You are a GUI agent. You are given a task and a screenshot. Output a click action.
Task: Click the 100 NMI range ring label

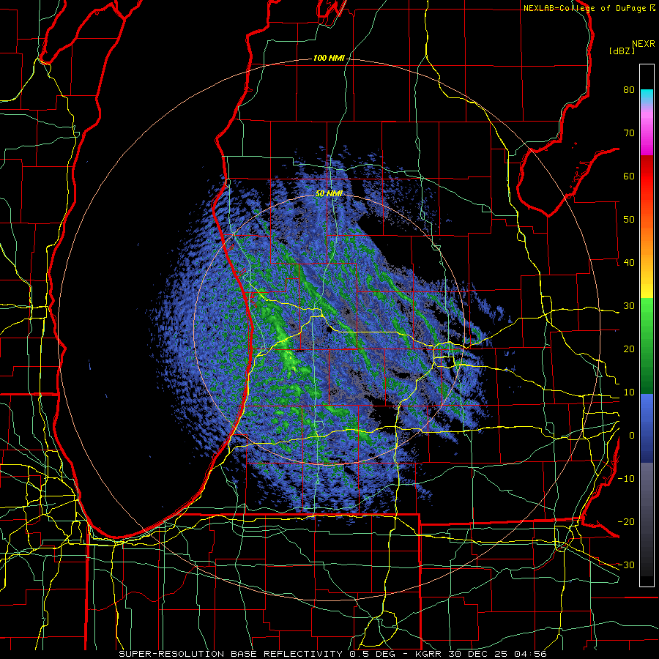pyautogui.click(x=329, y=58)
